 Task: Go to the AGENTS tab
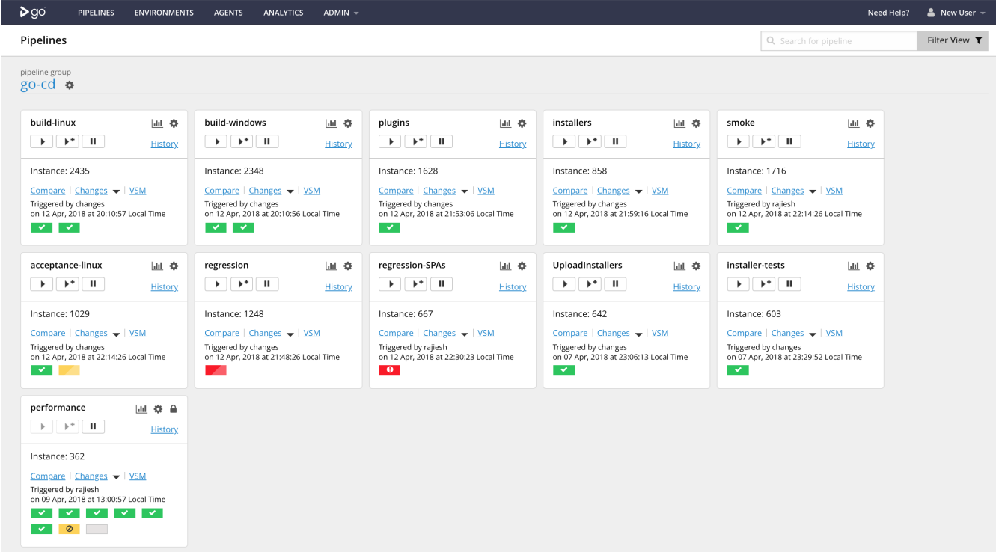pos(228,13)
